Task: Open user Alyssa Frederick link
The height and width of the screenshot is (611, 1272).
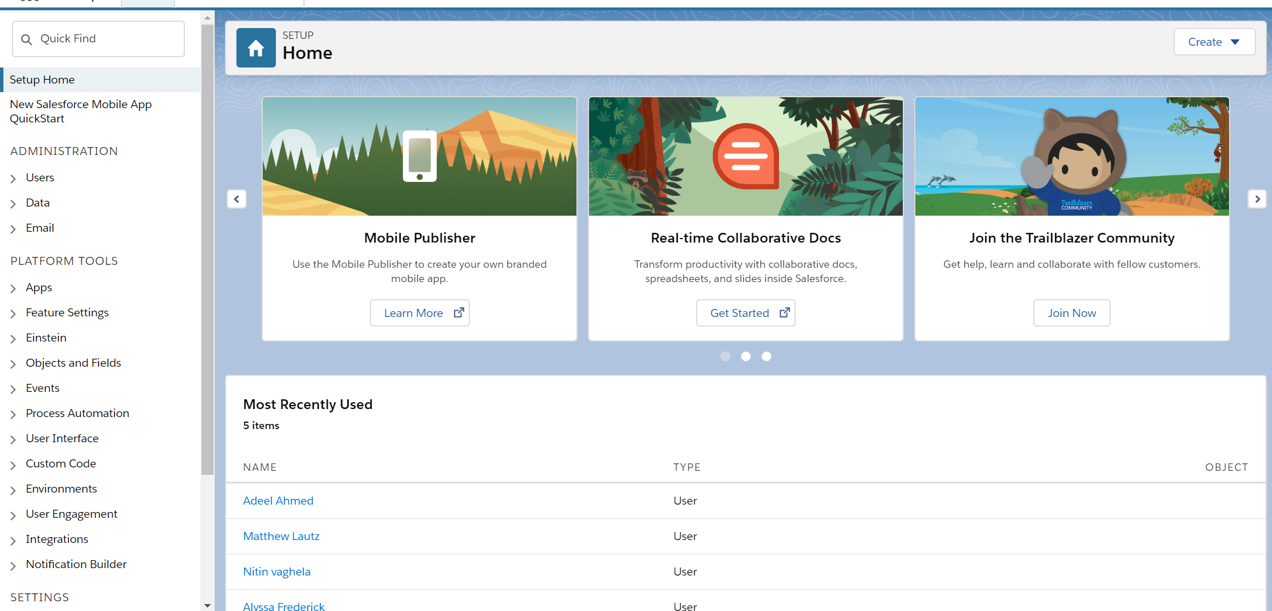Action: (x=283, y=606)
